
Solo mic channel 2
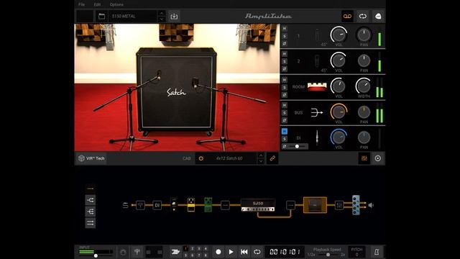(x=285, y=61)
